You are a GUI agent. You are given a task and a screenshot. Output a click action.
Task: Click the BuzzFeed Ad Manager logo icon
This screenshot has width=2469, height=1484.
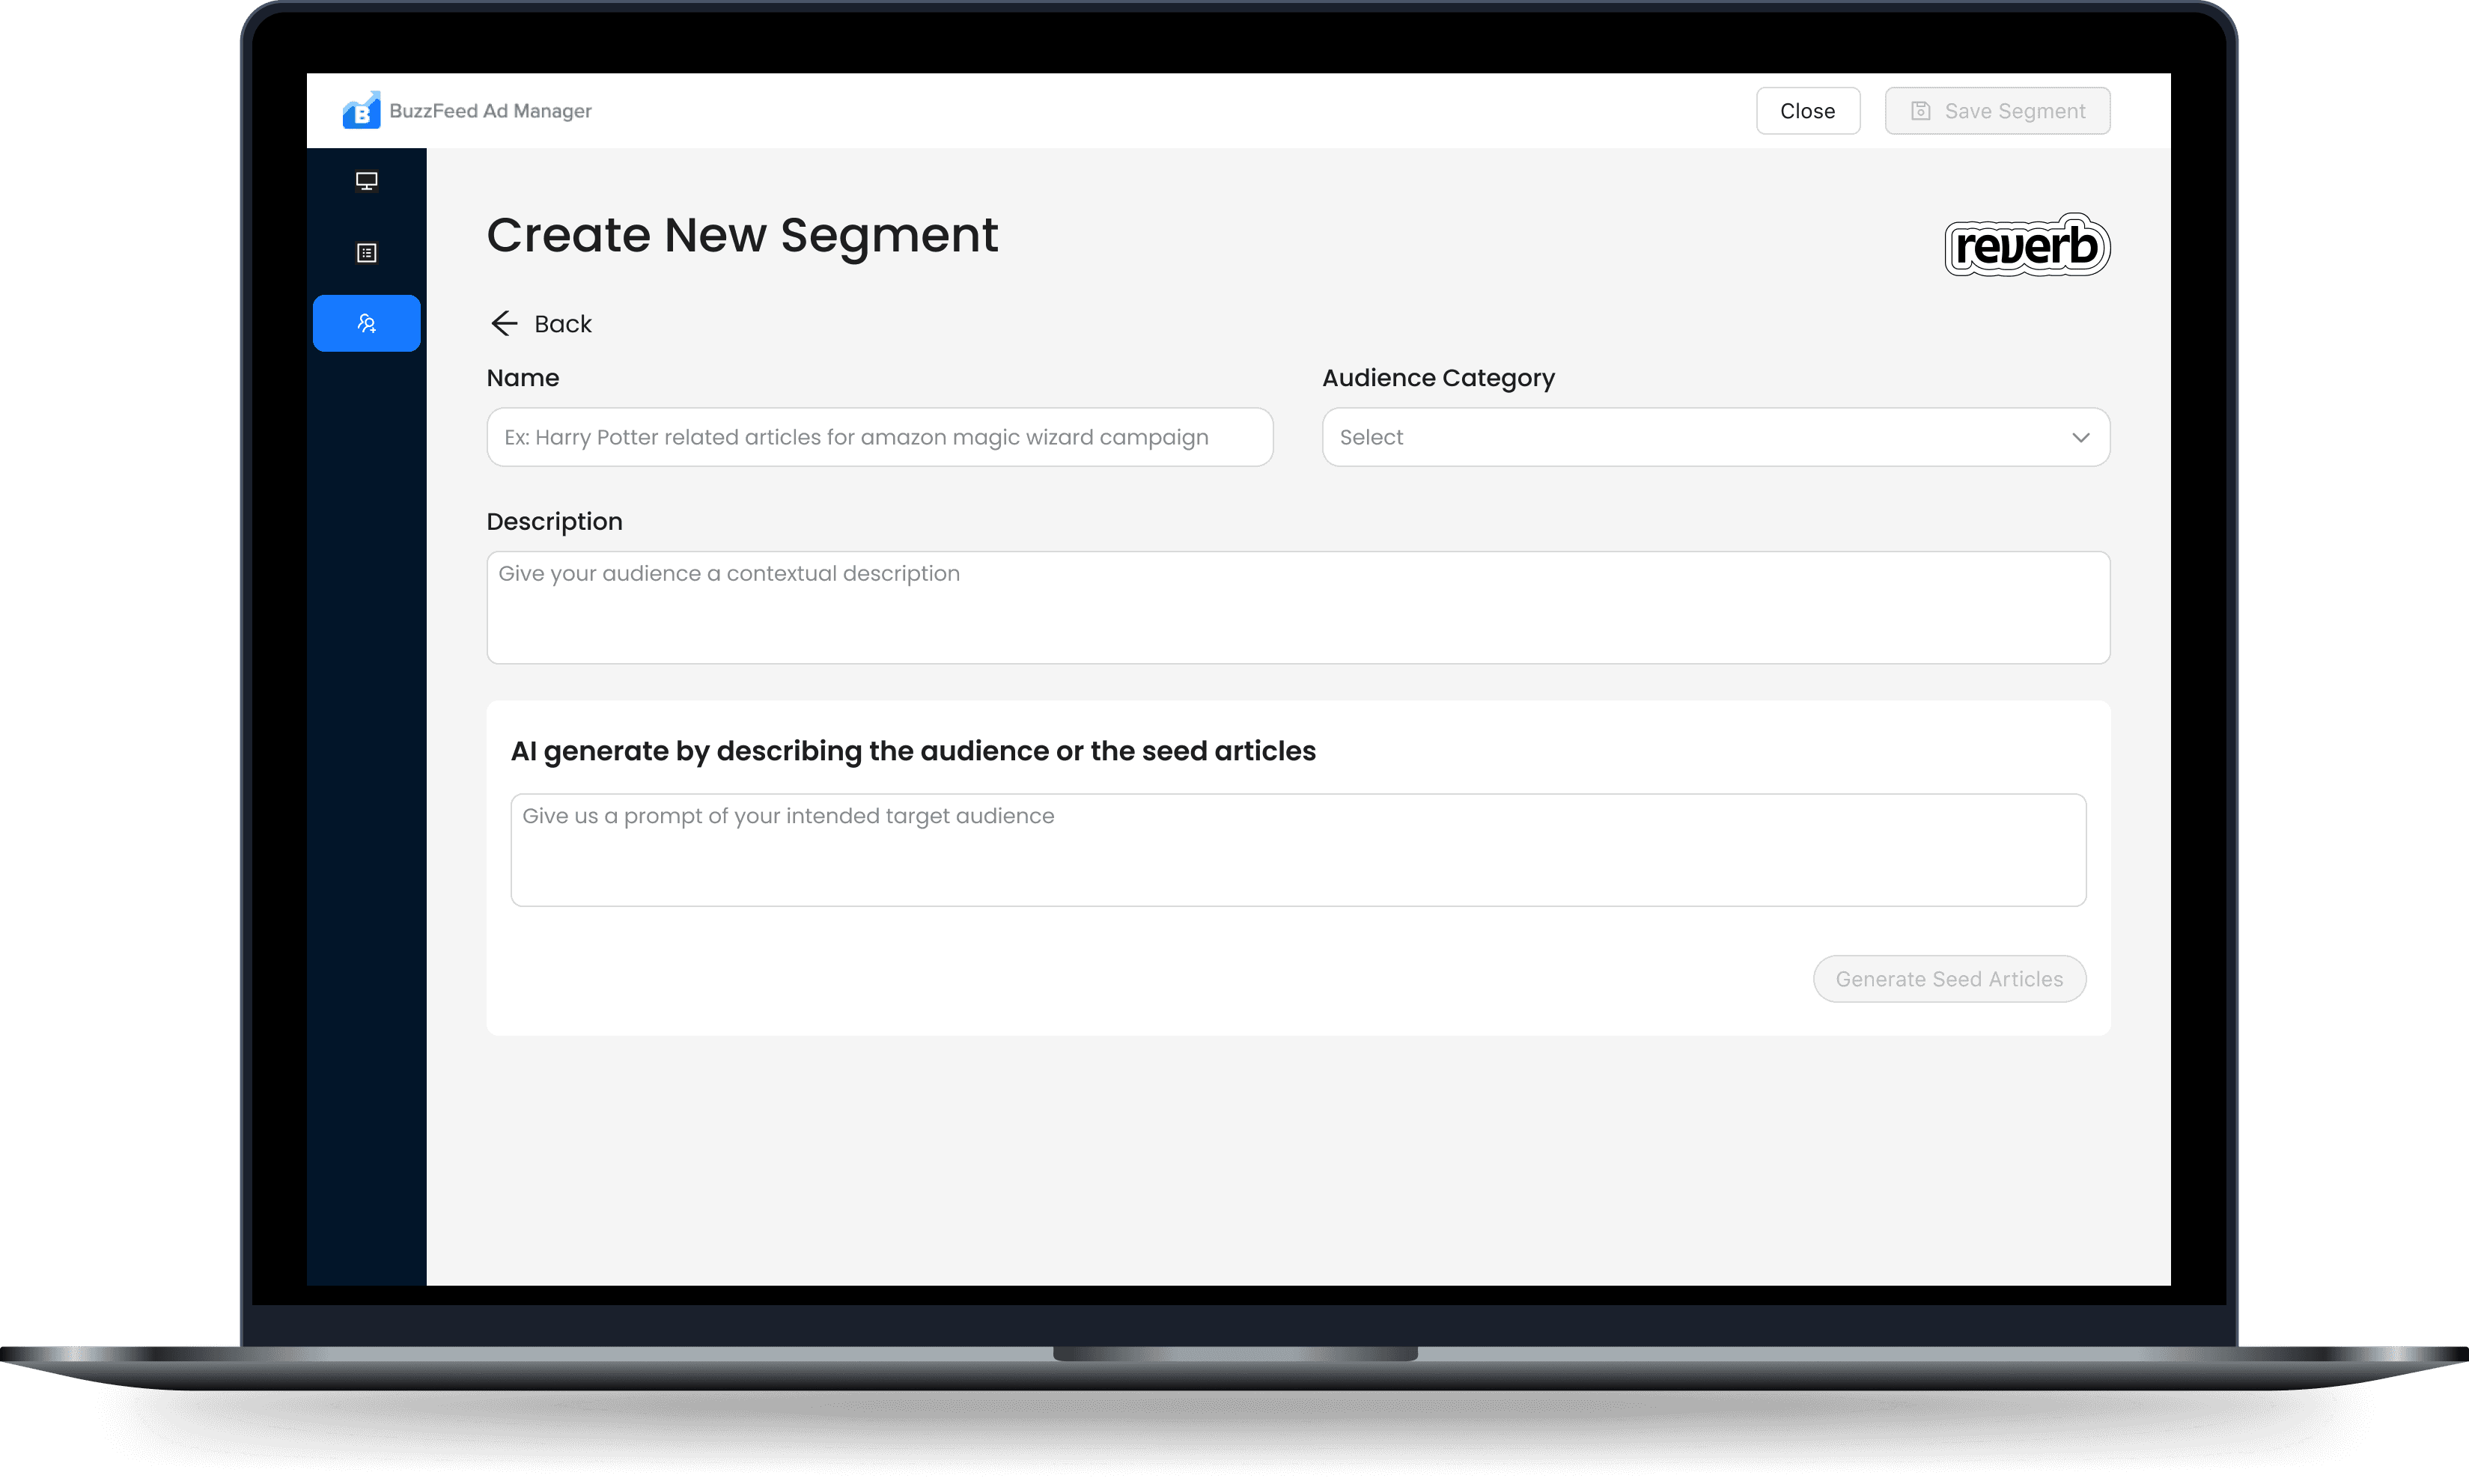[361, 111]
